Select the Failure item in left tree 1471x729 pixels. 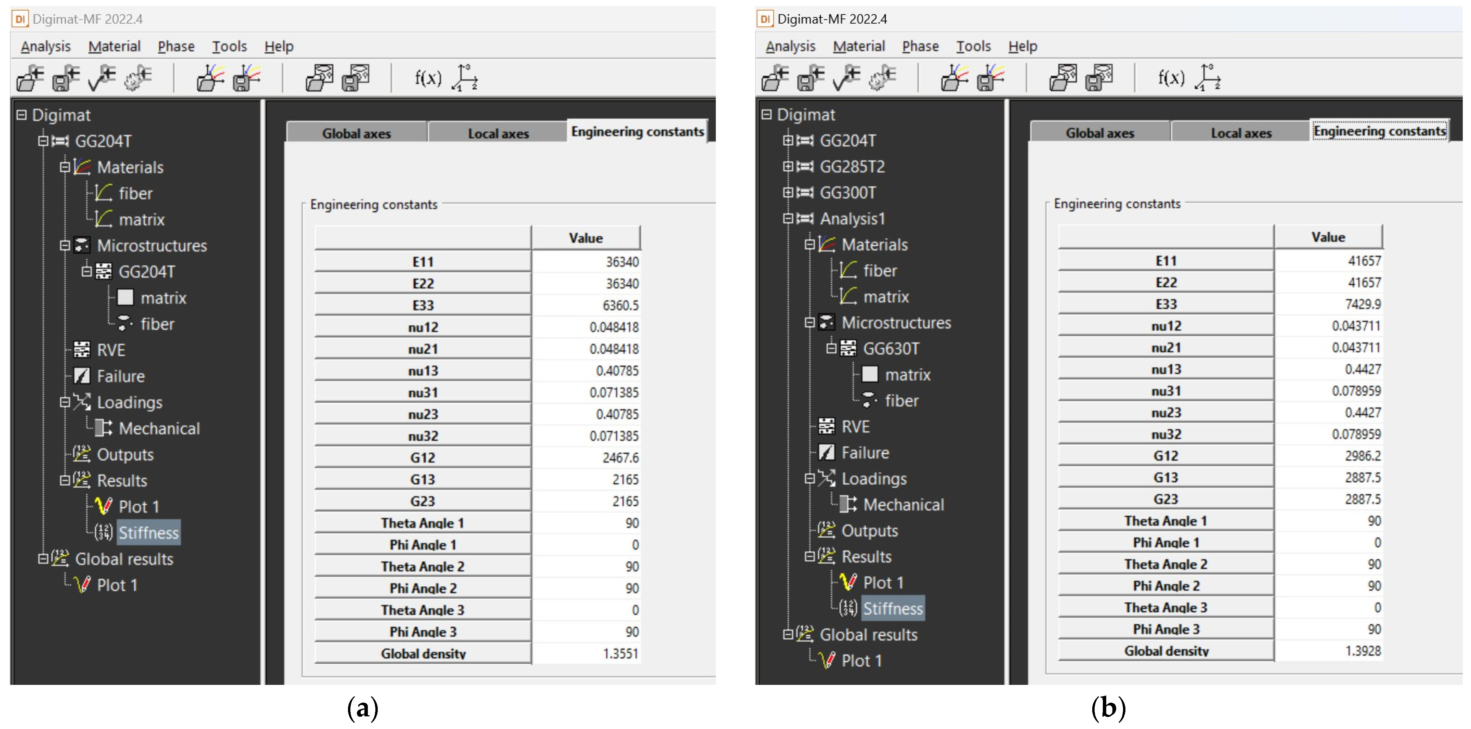click(x=120, y=376)
